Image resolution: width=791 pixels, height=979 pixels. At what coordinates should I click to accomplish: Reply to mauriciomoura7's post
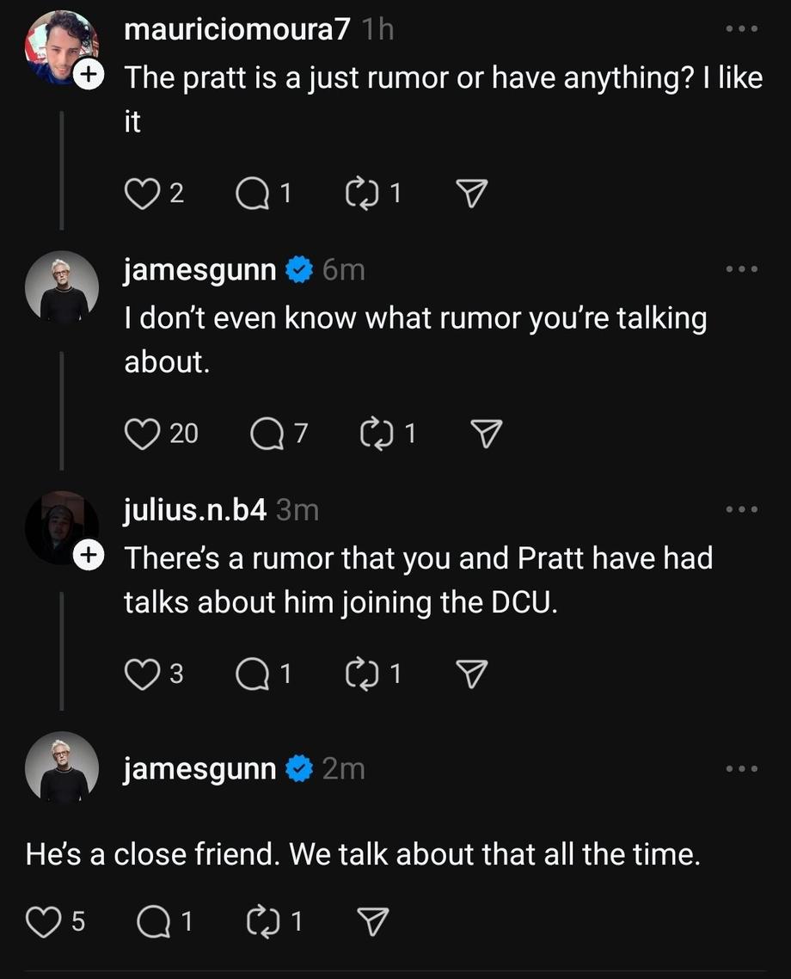point(250,194)
